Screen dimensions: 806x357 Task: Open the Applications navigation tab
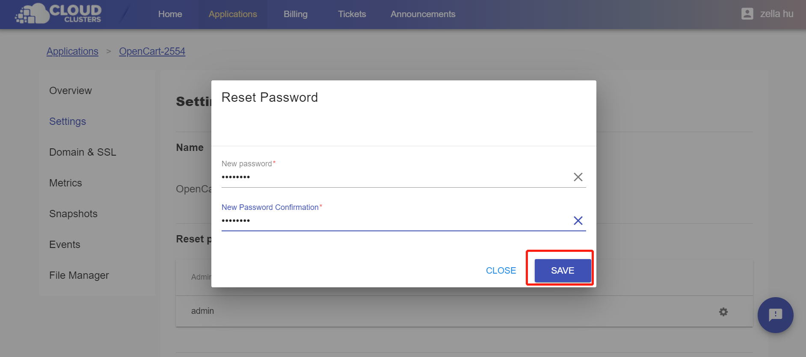(x=233, y=14)
